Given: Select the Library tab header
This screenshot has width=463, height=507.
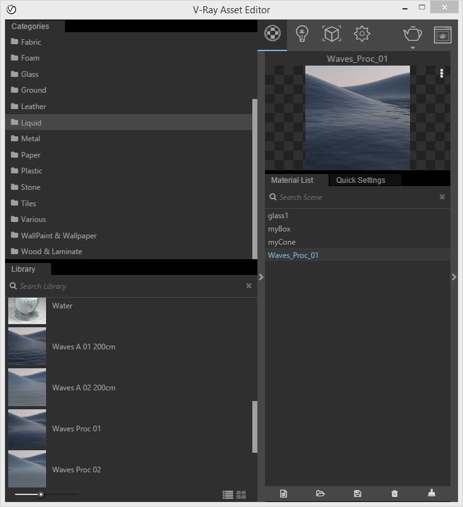Looking at the screenshot, I should coord(28,269).
